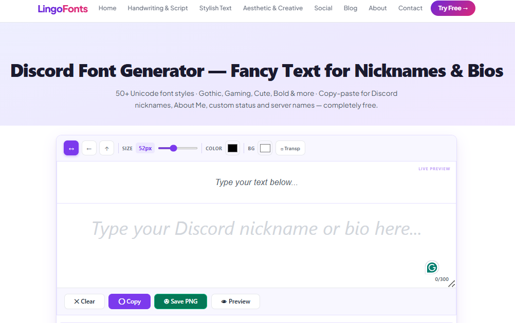Click the Copy button

pyautogui.click(x=130, y=301)
